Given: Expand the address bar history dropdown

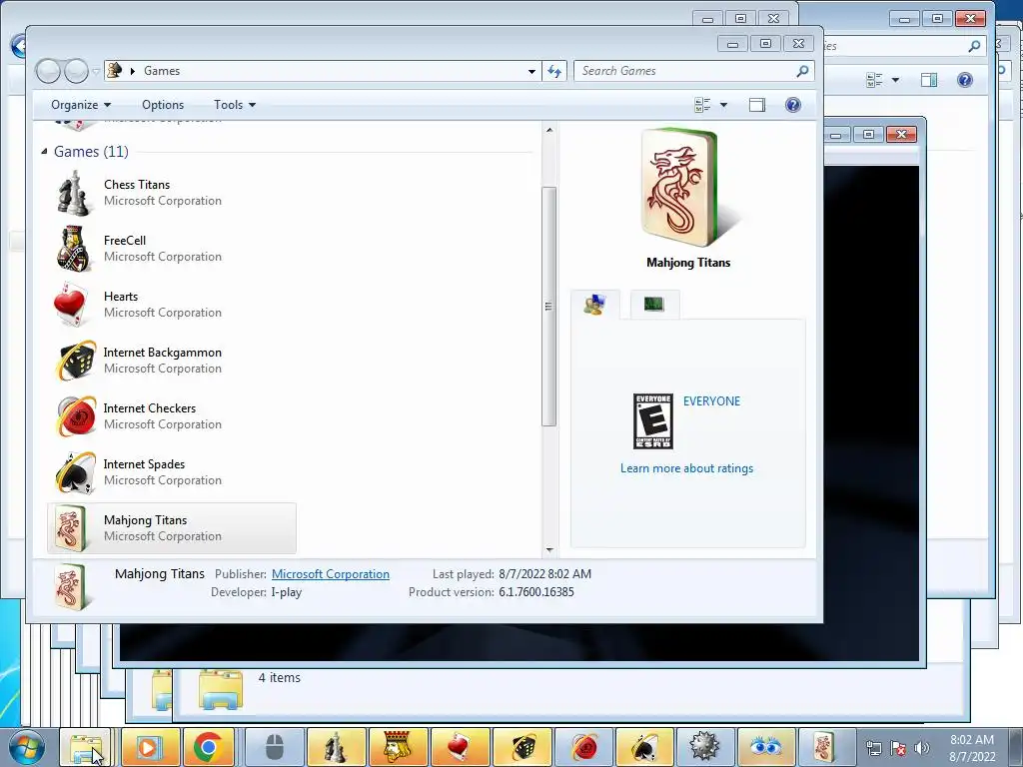Looking at the screenshot, I should (531, 71).
